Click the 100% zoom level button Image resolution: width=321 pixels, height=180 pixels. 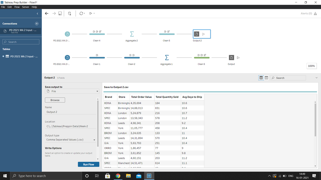tap(311, 66)
